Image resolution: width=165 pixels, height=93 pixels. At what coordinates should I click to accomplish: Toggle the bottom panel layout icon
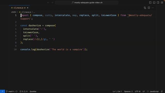154,3
